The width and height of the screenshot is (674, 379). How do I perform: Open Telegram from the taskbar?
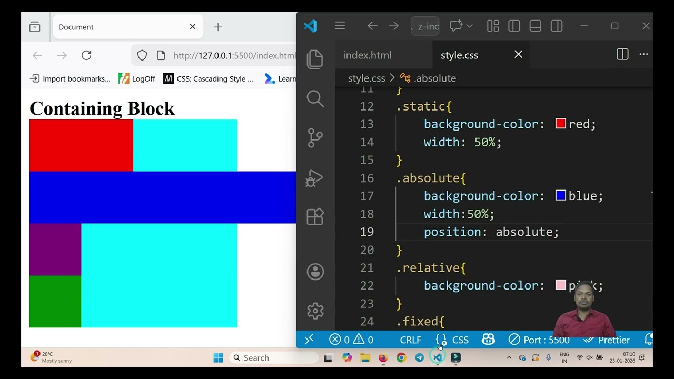419,358
